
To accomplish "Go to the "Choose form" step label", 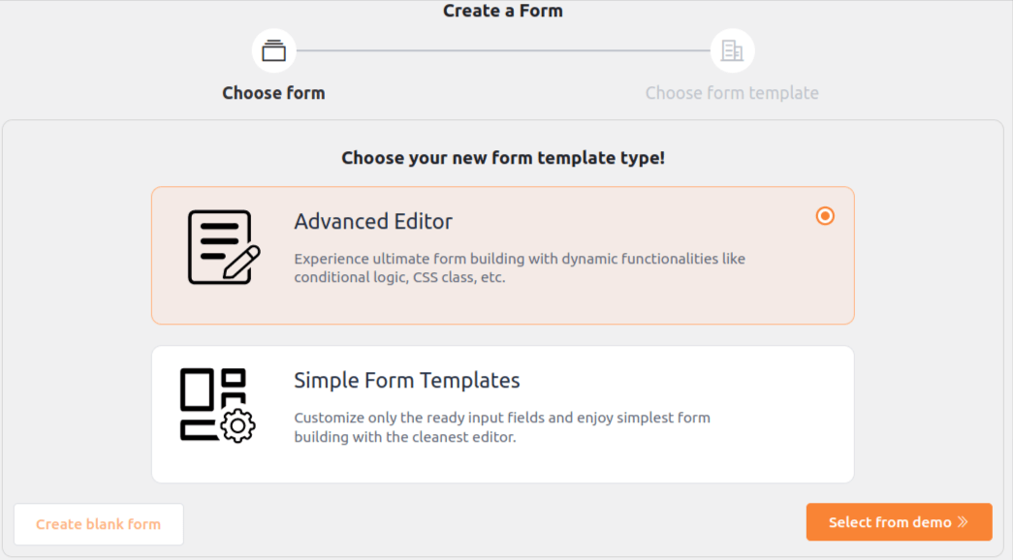I will click(x=273, y=93).
